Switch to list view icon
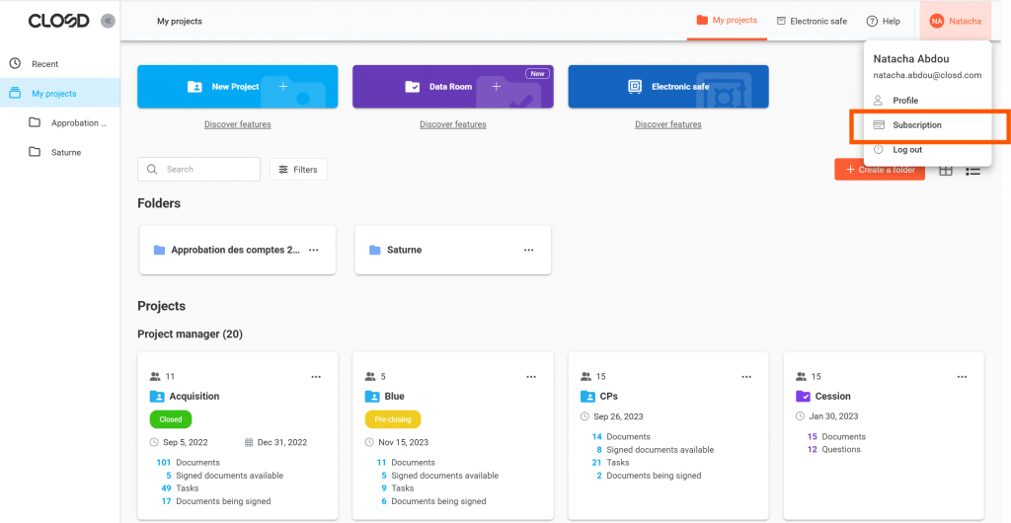1011x523 pixels. coord(972,170)
